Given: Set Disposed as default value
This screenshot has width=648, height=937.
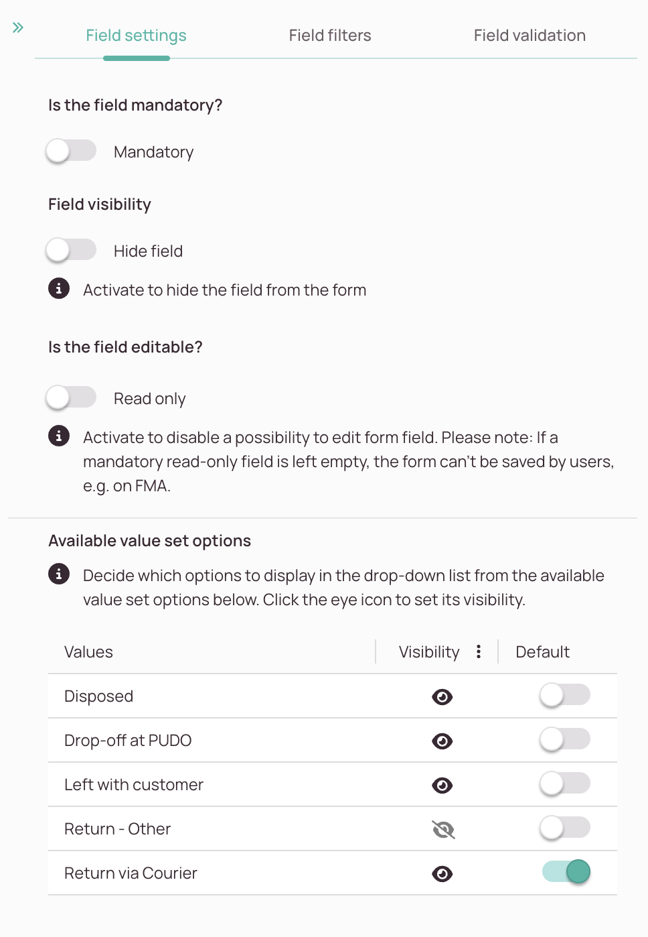Looking at the screenshot, I should (x=565, y=695).
